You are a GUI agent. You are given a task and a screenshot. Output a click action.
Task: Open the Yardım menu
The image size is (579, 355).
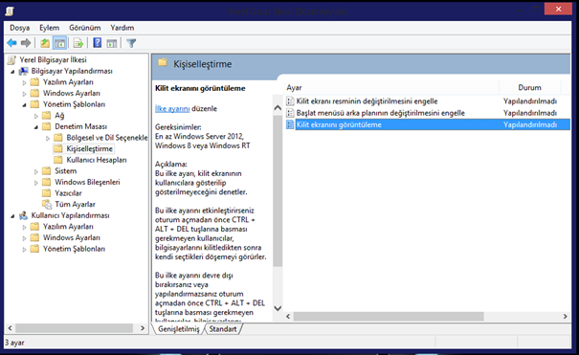[122, 28]
